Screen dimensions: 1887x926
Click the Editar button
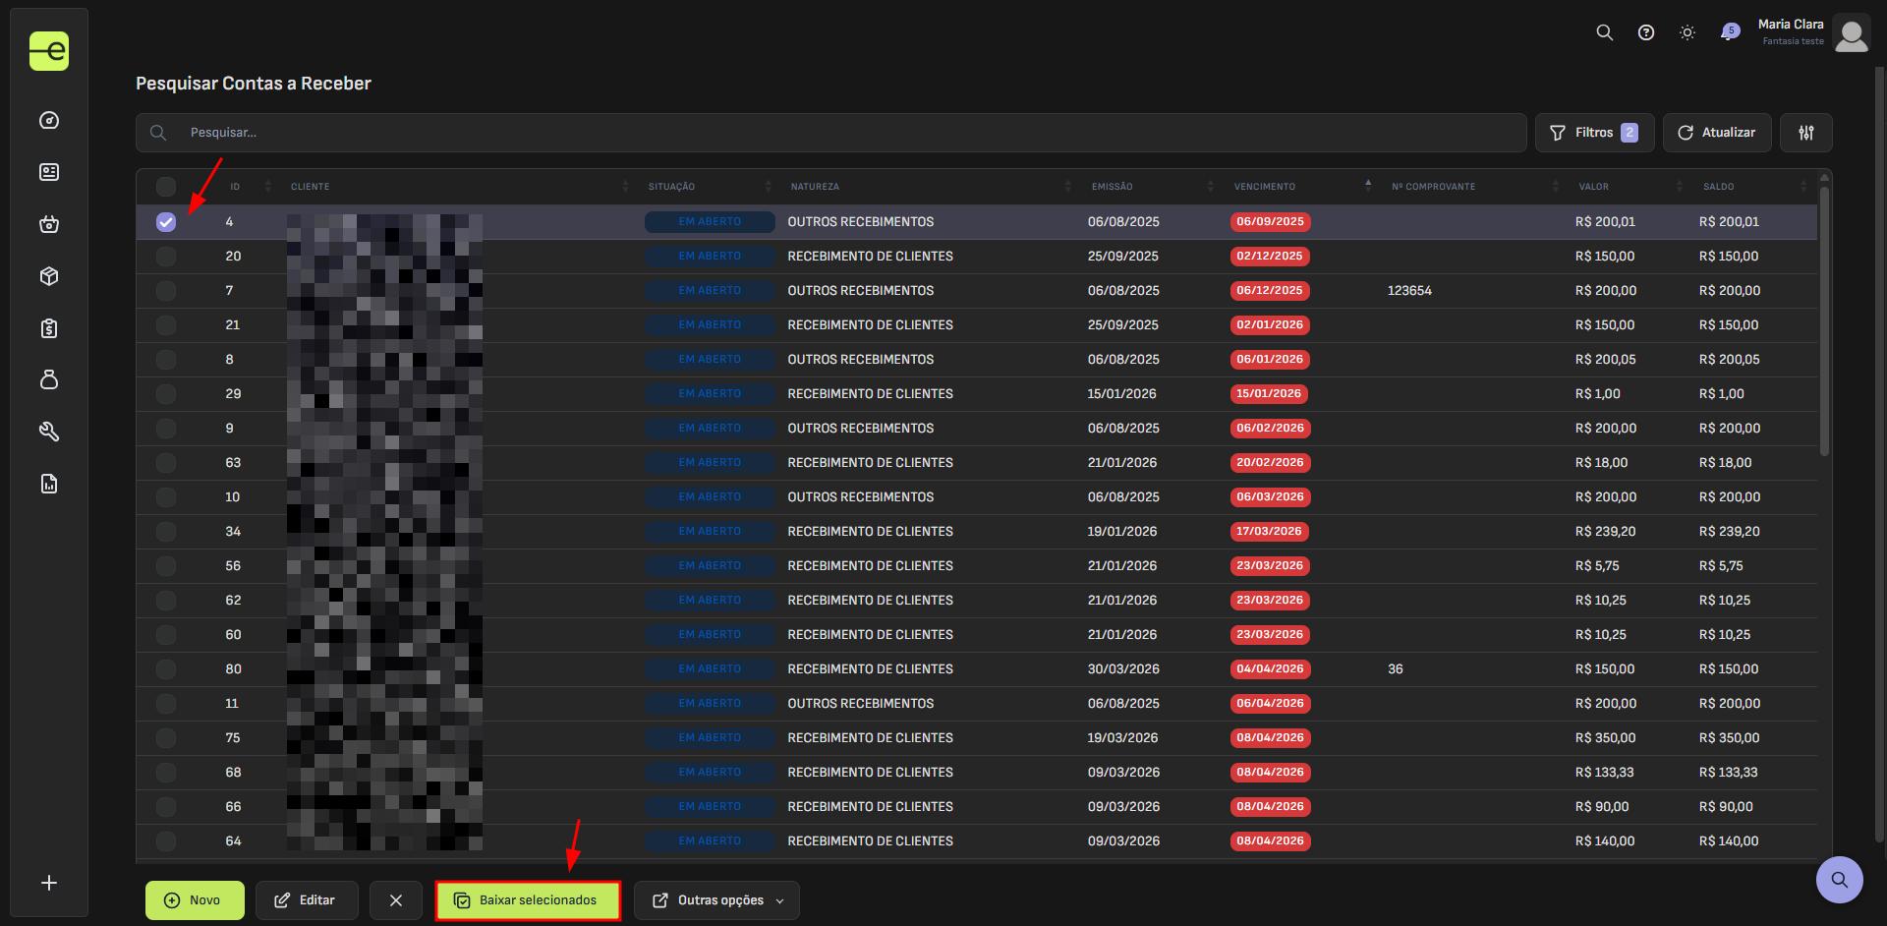[x=307, y=900]
